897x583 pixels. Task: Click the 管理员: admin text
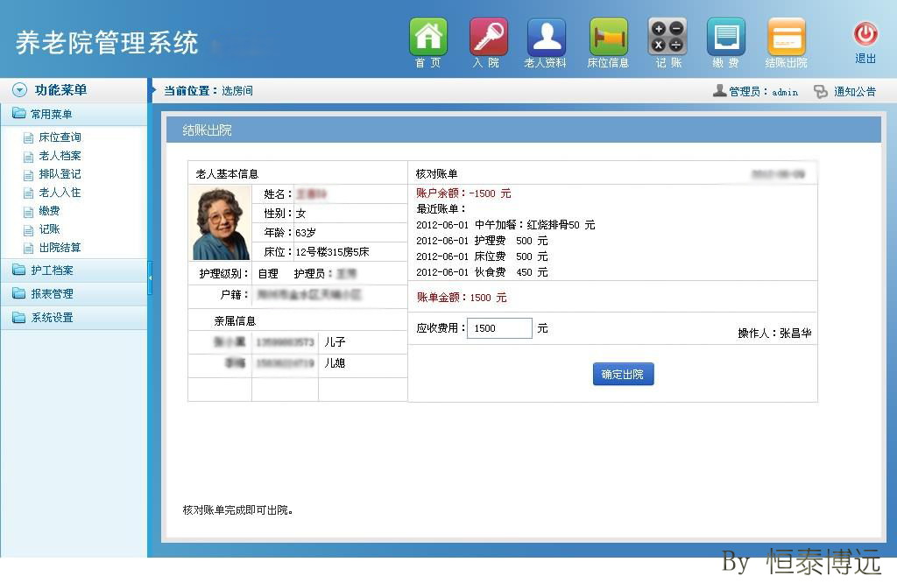763,91
